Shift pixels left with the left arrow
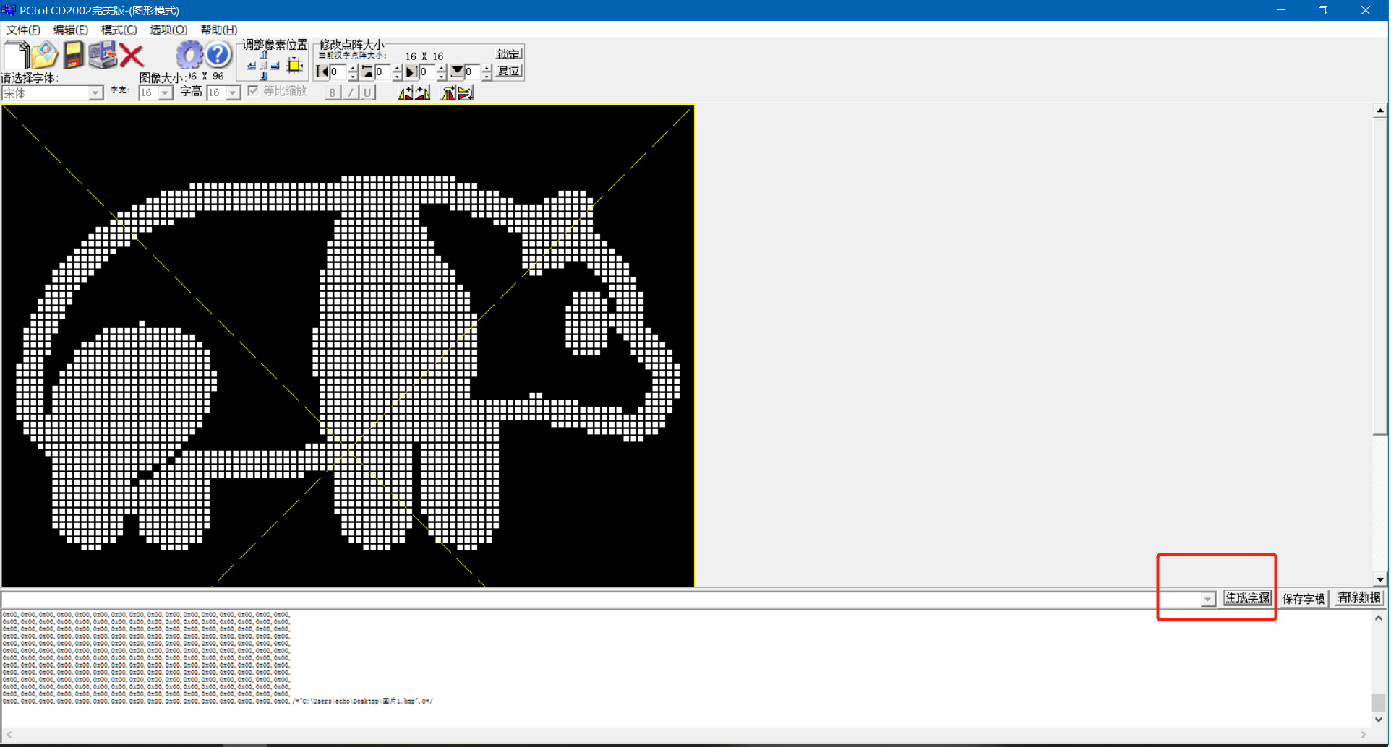The image size is (1391, 747). point(252,66)
